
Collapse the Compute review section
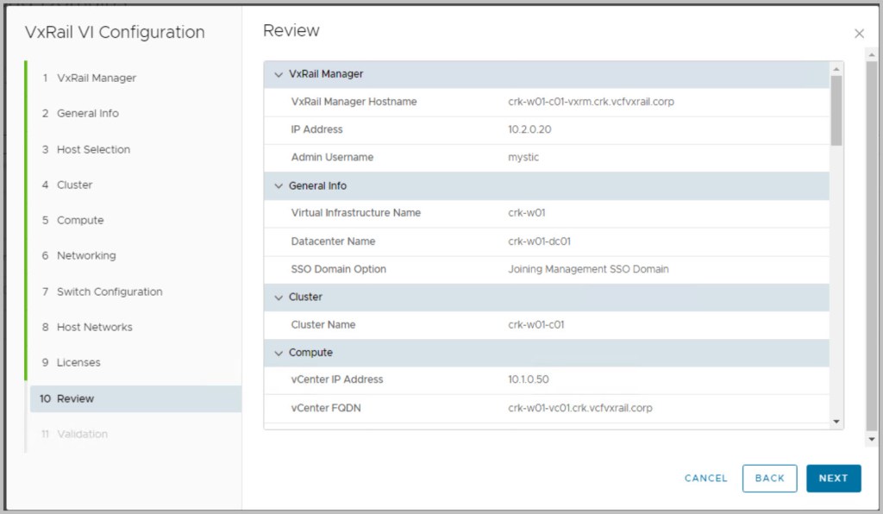coord(279,354)
